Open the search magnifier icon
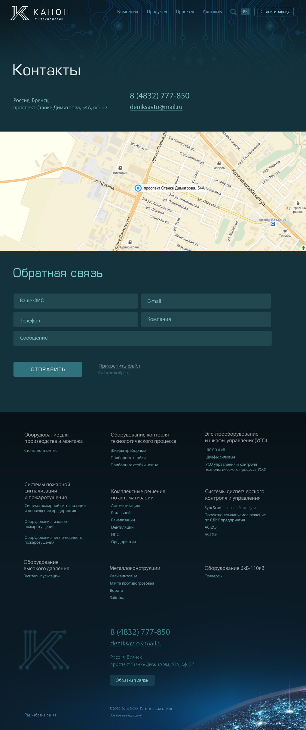Screen dimensions: 306x730 click(x=233, y=12)
